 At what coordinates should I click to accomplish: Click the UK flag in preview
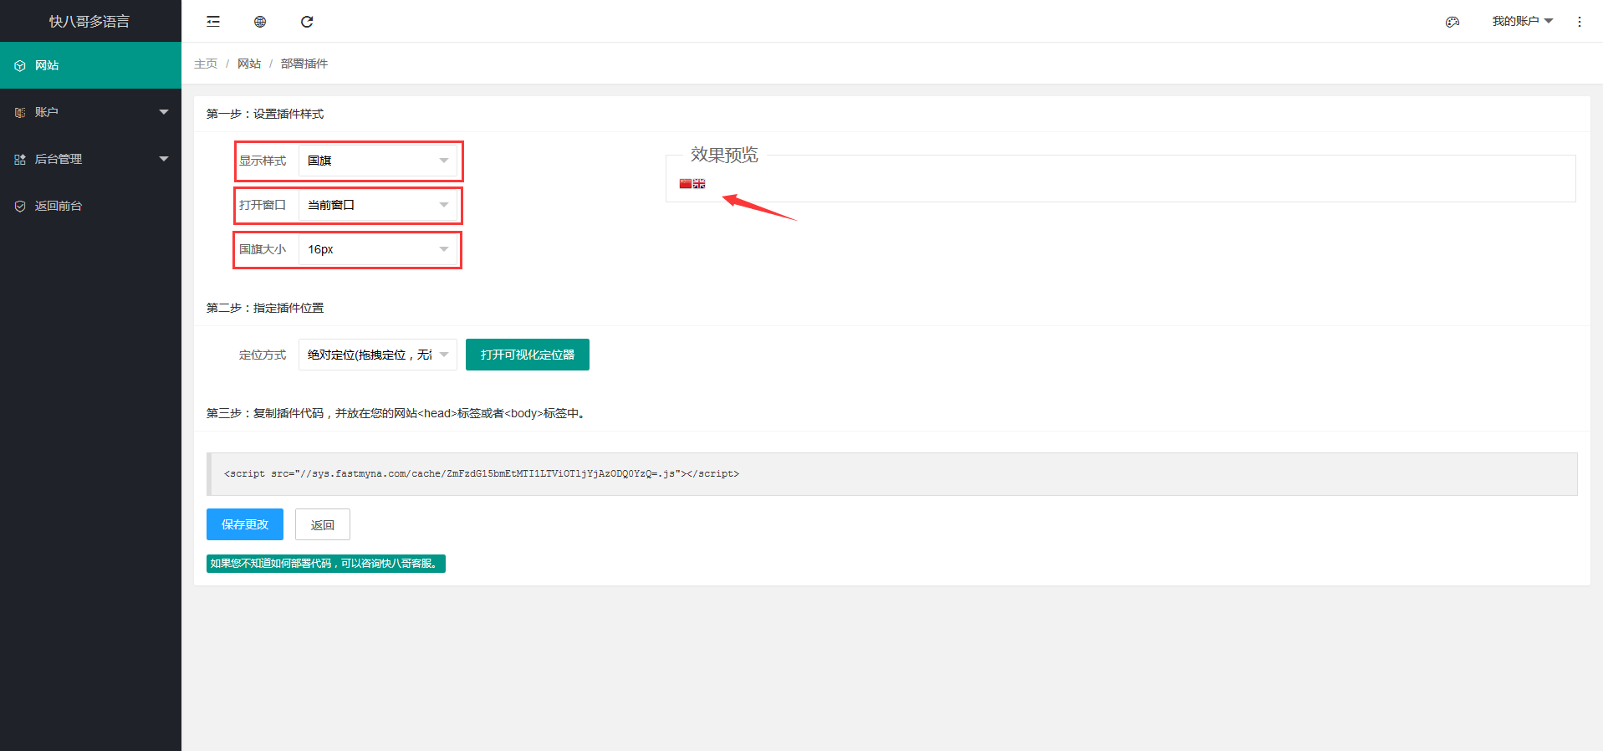click(699, 184)
